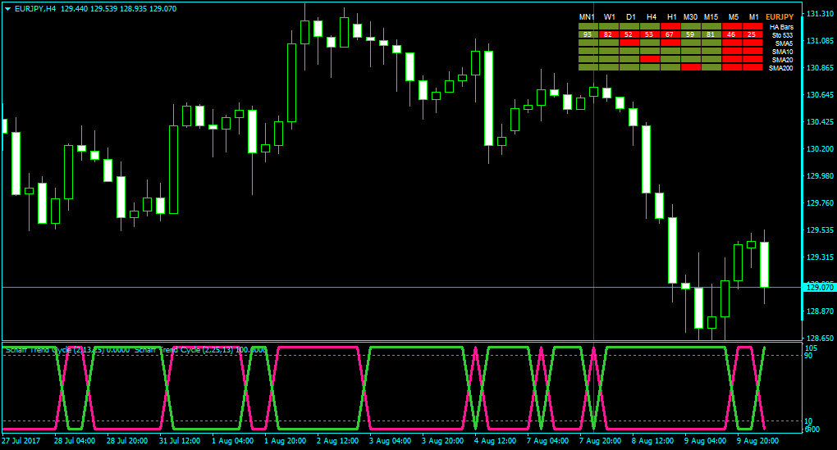Image resolution: width=837 pixels, height=450 pixels.
Task: Click the Sto 533 cell showing 25
Action: pyautogui.click(x=752, y=34)
